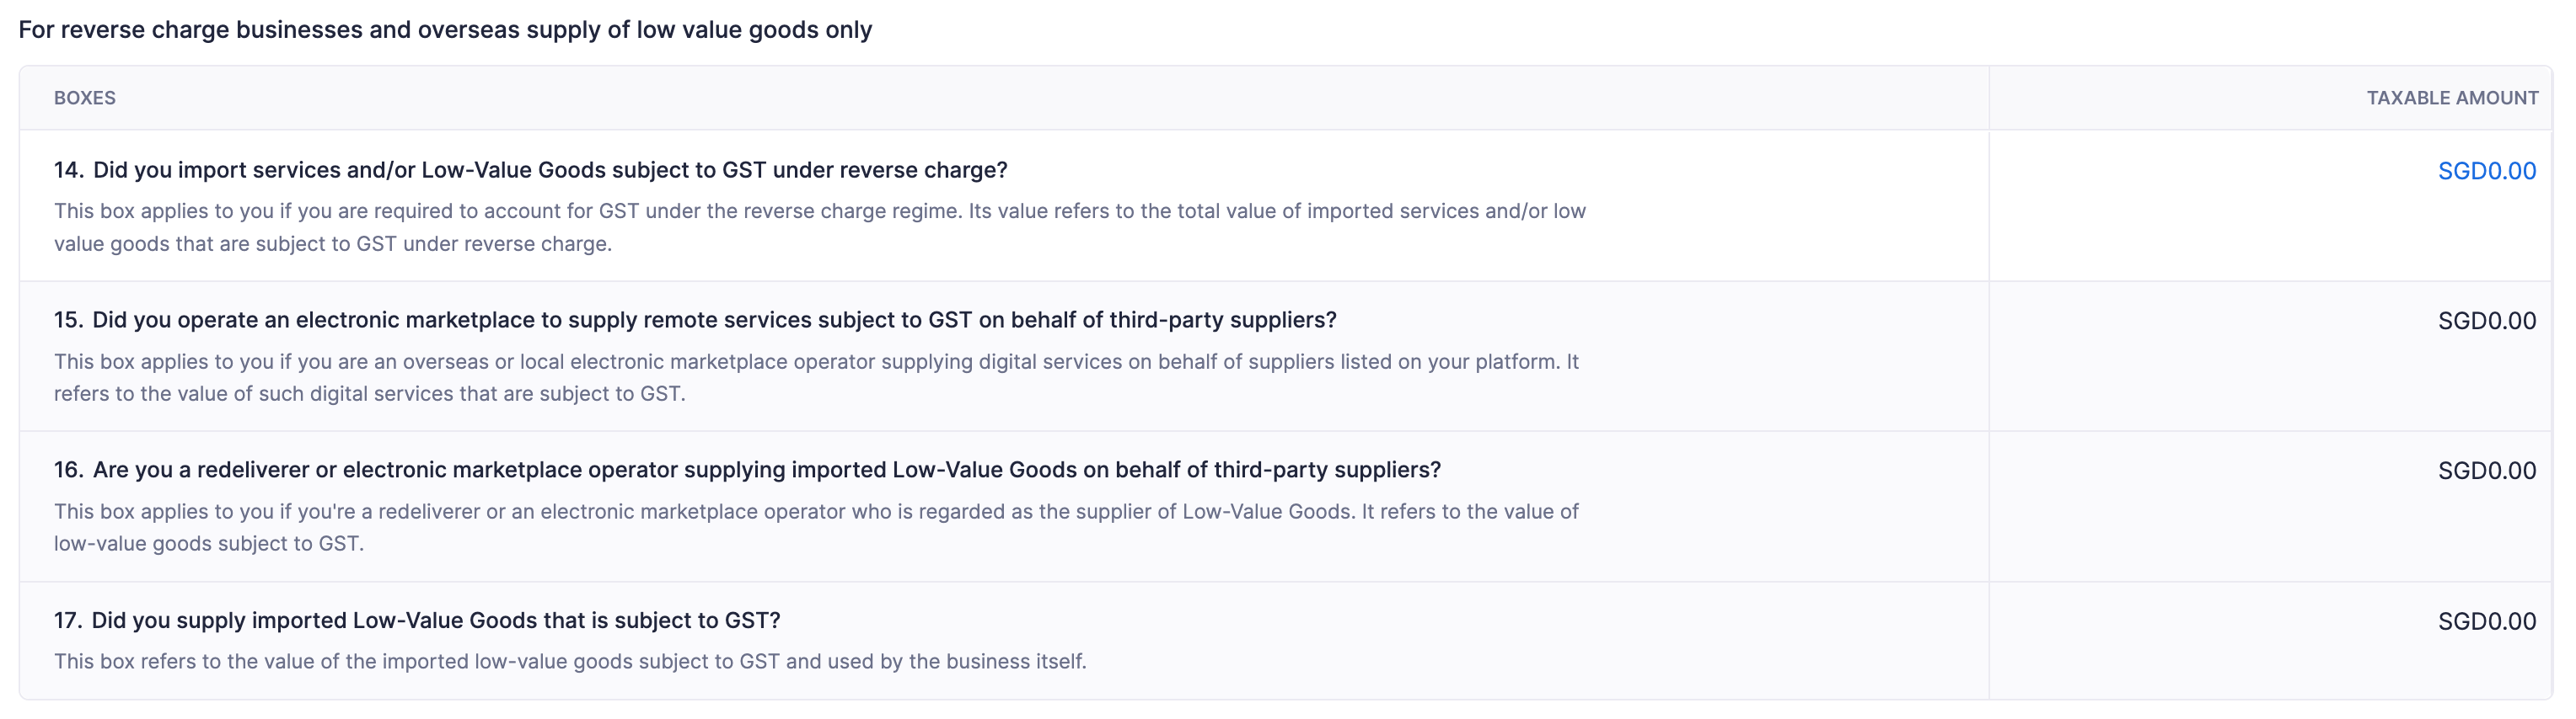Select the box 17 description about business use

click(x=570, y=661)
